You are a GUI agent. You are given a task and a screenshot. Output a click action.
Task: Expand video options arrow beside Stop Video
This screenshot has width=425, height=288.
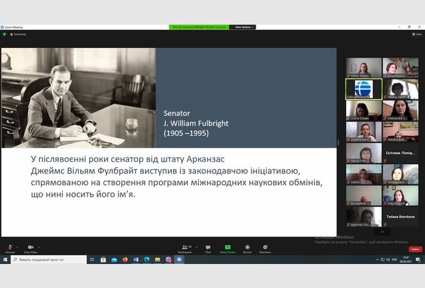pos(40,246)
